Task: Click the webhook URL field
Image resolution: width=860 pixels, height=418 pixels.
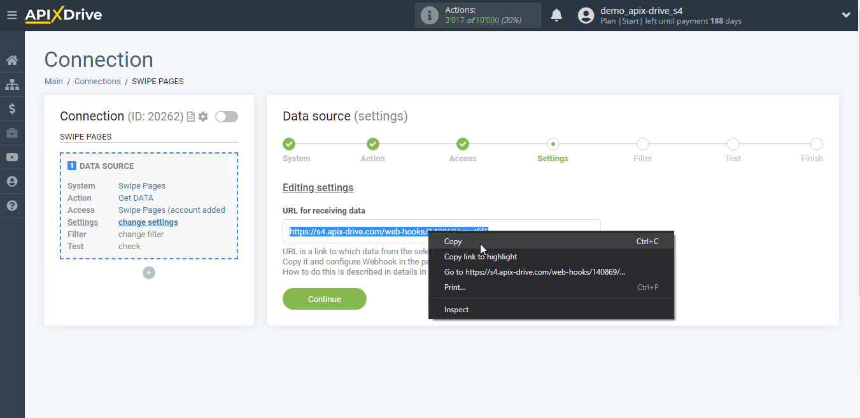Action: 442,231
